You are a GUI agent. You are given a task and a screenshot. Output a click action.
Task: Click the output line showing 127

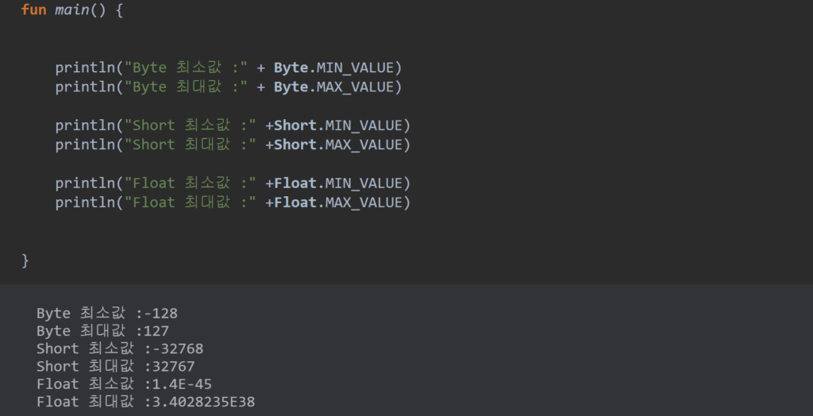coord(102,331)
